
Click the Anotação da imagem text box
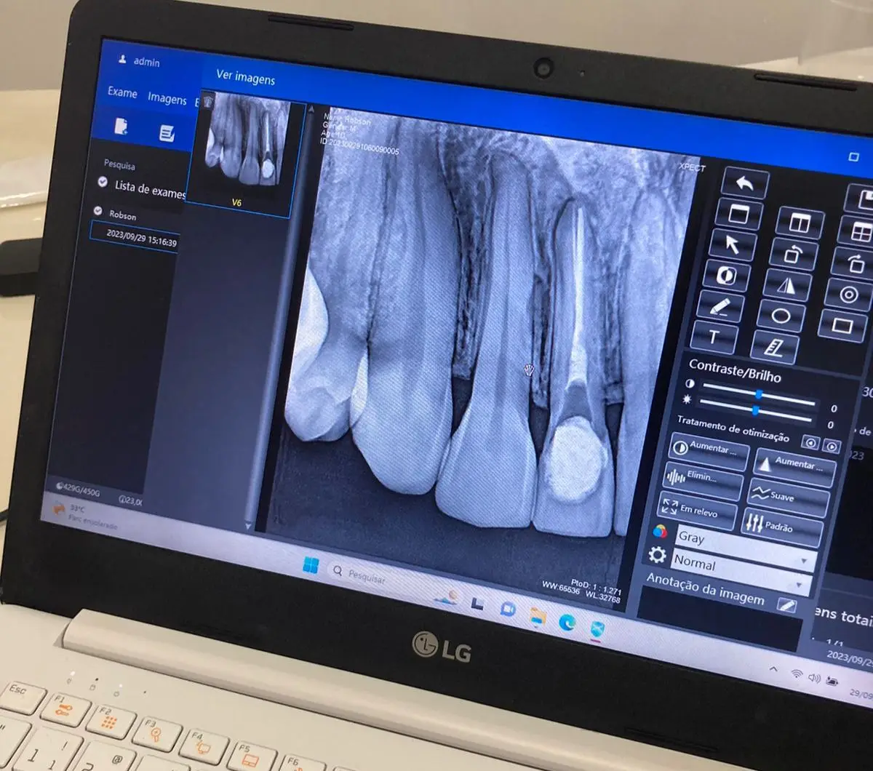720,618
